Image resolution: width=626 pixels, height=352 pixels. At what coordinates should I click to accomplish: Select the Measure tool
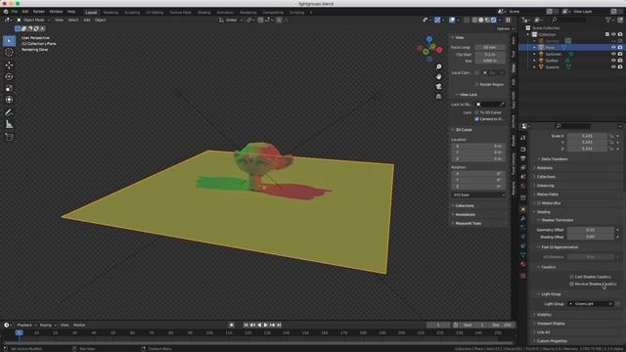[9, 124]
